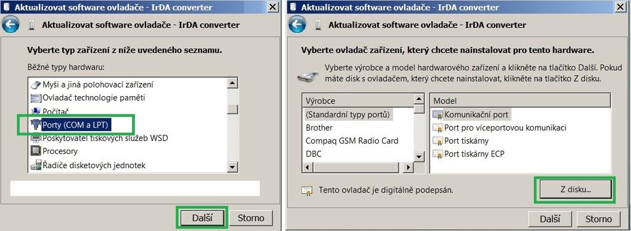Viewport: 631px width, 231px height.
Task: Select Brother manufacturer
Action: coord(319,128)
